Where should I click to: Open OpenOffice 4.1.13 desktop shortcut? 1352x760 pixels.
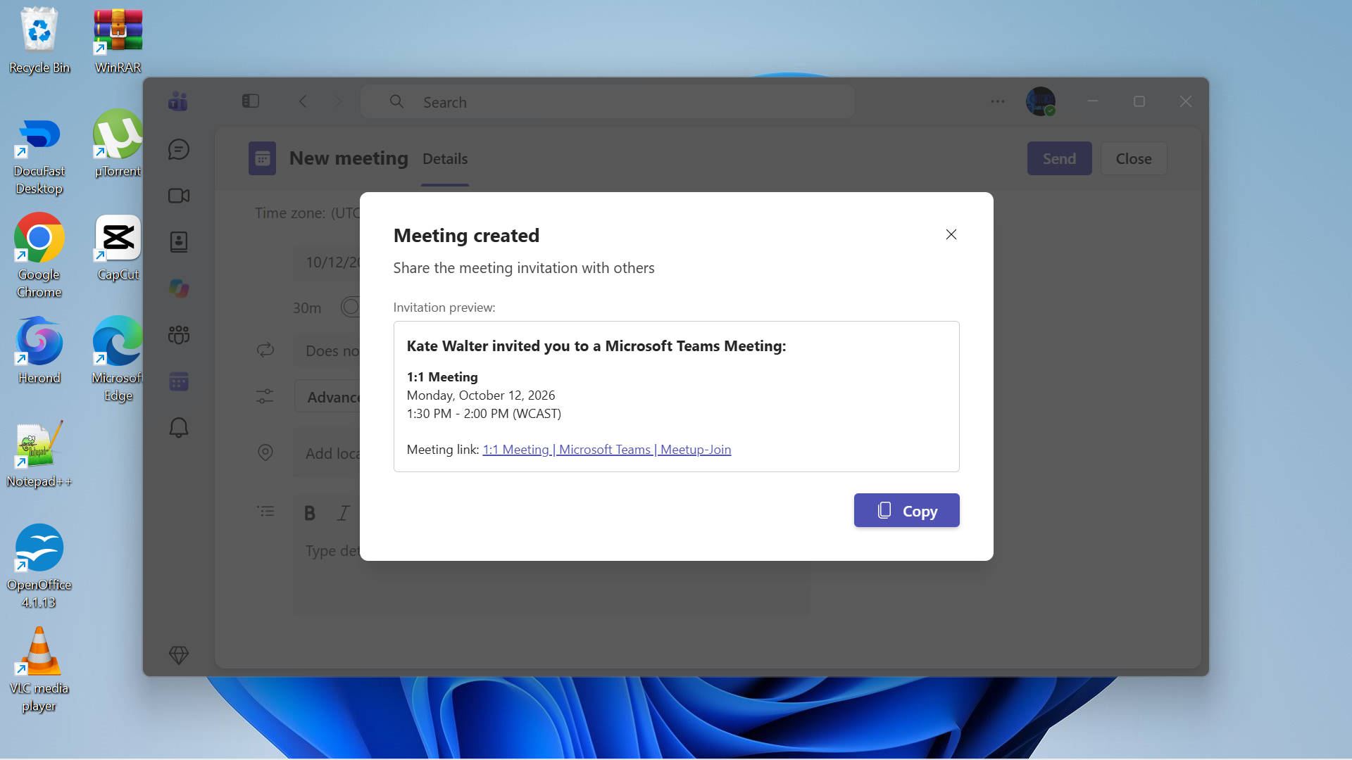click(39, 566)
